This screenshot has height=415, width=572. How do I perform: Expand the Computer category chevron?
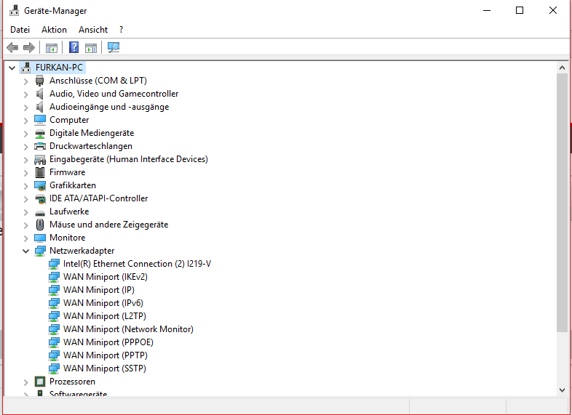(26, 120)
